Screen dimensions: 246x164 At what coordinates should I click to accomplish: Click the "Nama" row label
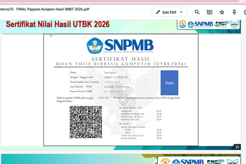point(73,73)
